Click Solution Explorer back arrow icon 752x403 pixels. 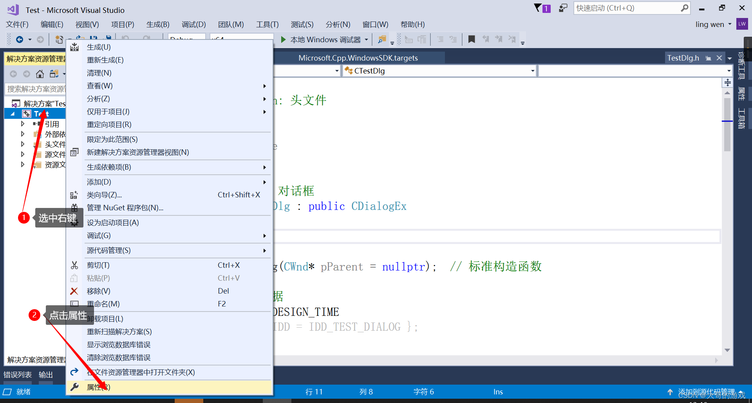tap(13, 74)
